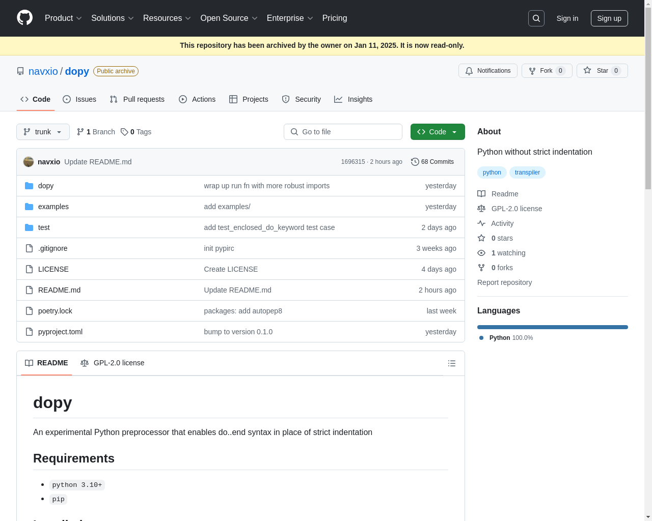Open the README outline list icon

click(x=452, y=363)
